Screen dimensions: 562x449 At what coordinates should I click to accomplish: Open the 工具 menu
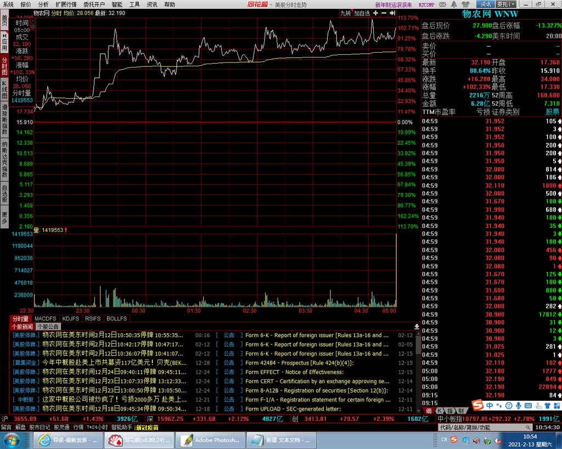134,4
